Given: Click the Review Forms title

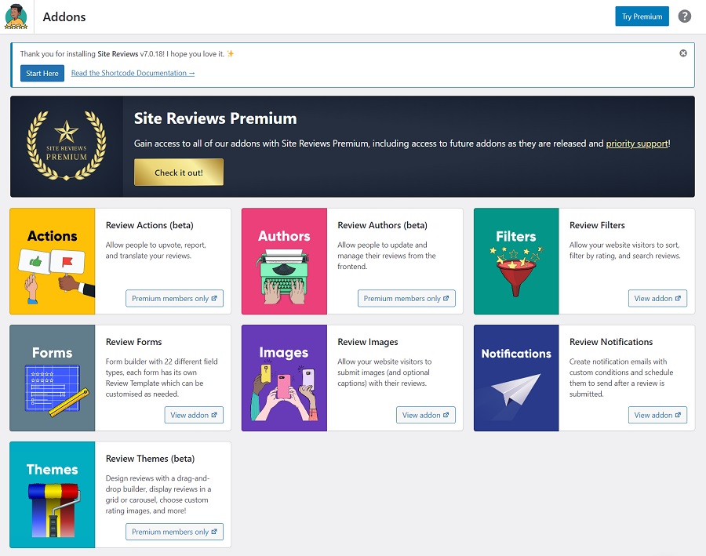Looking at the screenshot, I should tap(133, 342).
